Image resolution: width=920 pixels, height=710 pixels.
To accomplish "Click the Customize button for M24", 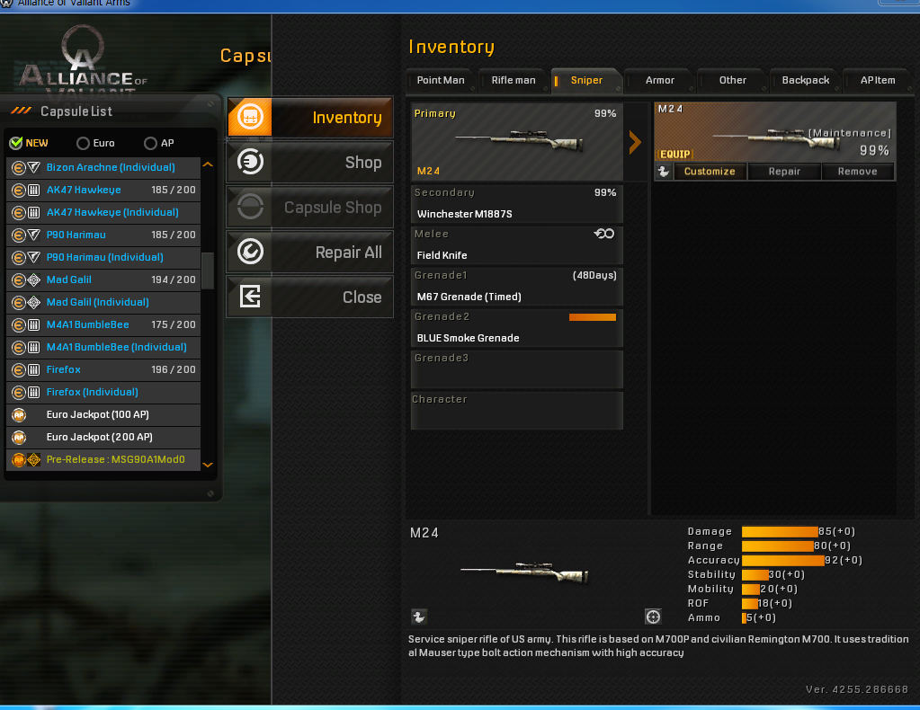I will click(x=710, y=171).
